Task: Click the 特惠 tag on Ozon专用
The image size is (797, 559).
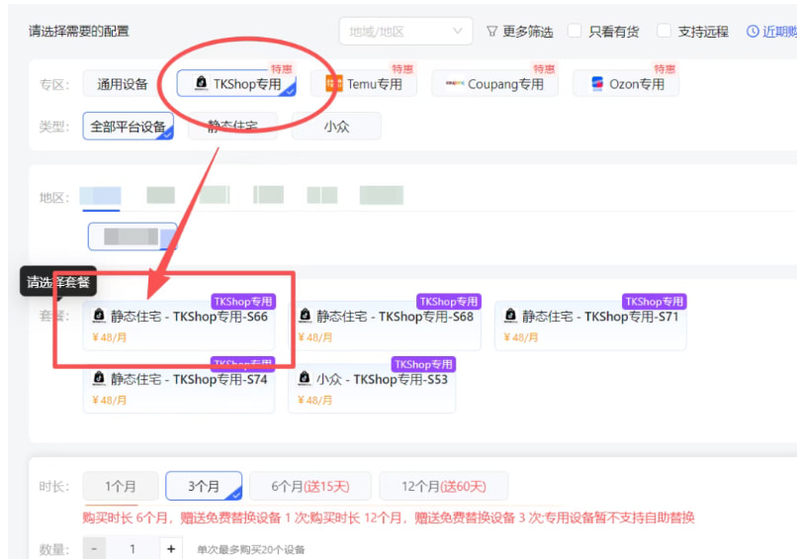Action: [x=664, y=68]
